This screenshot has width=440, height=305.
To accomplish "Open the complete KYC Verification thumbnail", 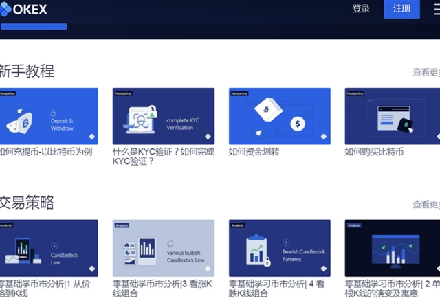I will (x=164, y=115).
